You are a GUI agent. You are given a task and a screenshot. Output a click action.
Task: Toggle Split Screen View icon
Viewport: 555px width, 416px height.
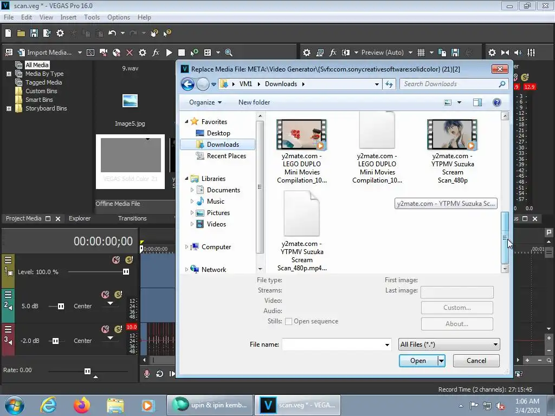(x=345, y=53)
